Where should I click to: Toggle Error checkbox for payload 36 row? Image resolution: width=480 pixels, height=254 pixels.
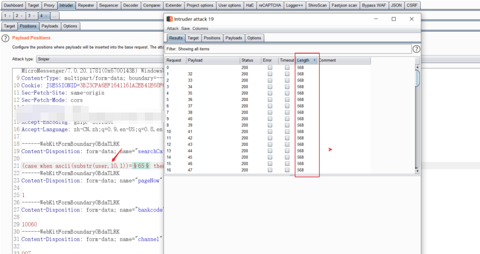270,99
